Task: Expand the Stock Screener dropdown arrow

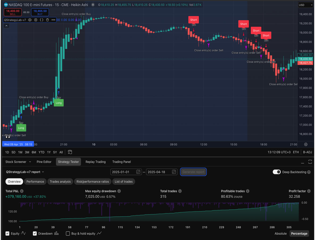Action: 30,162
